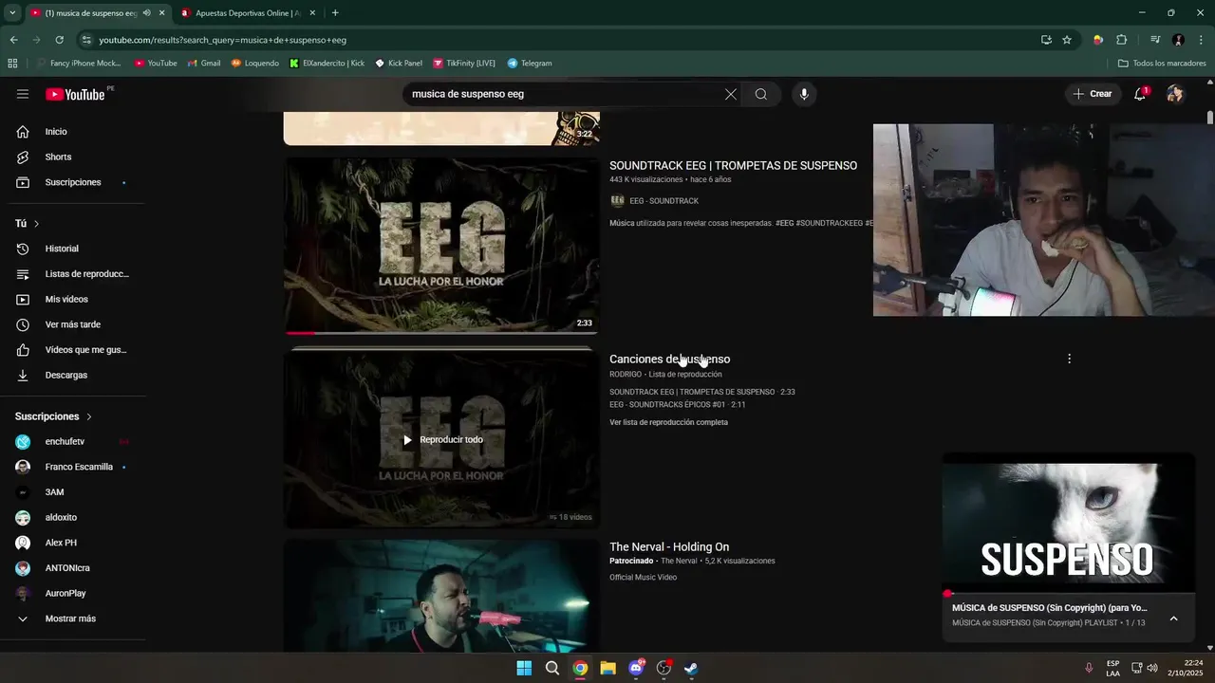Open more options for Canciones de suspenso

[x=1069, y=359]
